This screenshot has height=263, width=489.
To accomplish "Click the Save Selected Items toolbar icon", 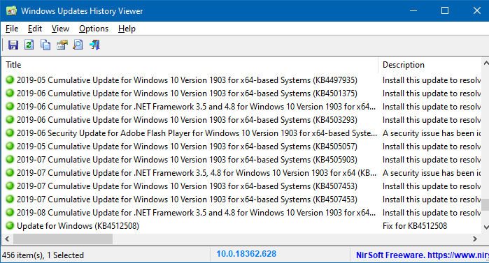I will pos(13,45).
